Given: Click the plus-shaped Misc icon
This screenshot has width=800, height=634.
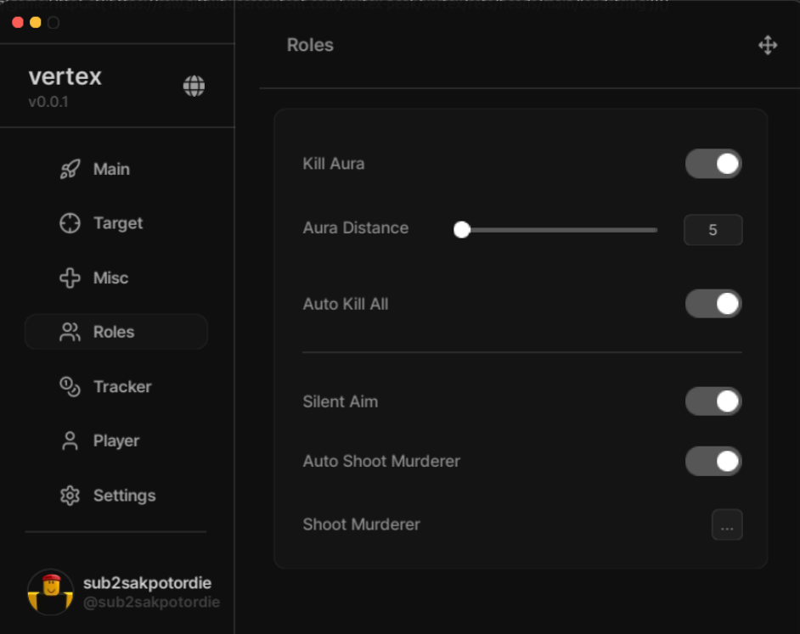Looking at the screenshot, I should 70,278.
